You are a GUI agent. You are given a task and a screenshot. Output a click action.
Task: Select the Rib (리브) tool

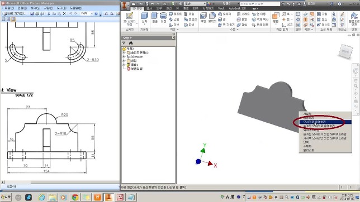click(x=174, y=25)
